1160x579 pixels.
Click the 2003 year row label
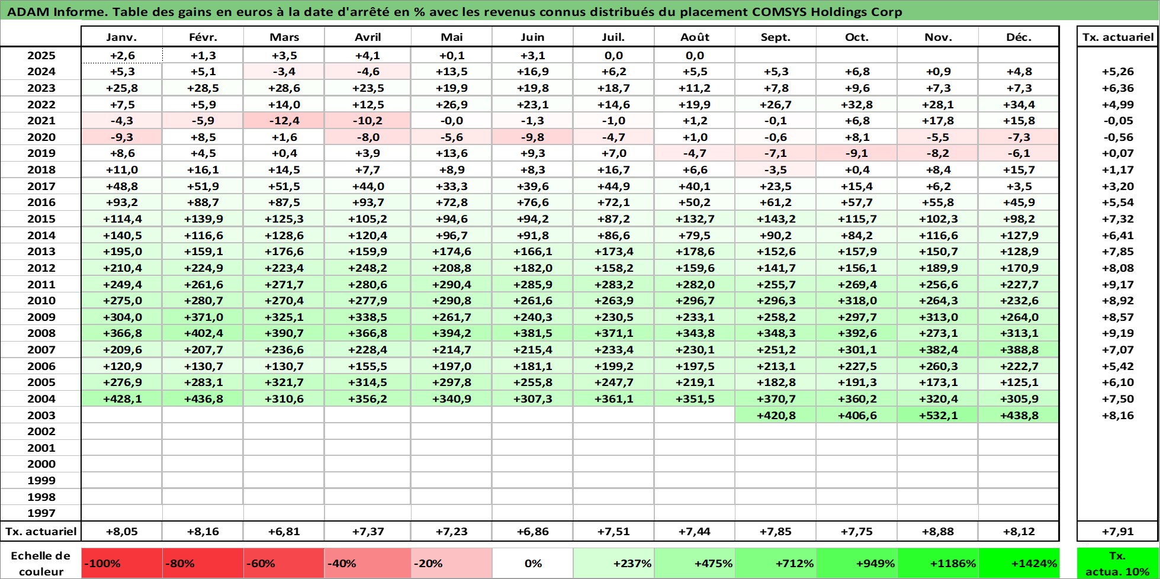coord(41,415)
